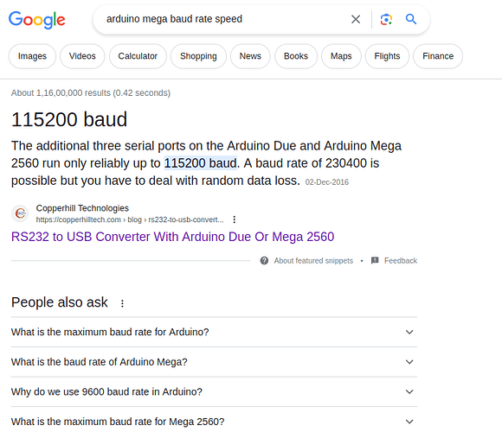Open Google Lens image search icon

[386, 20]
